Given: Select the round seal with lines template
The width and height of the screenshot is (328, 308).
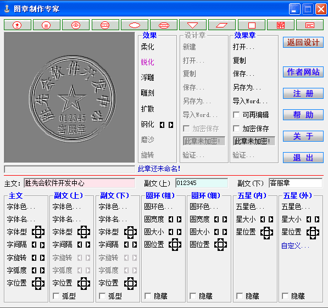Looking at the screenshot, I should click(x=47, y=25).
